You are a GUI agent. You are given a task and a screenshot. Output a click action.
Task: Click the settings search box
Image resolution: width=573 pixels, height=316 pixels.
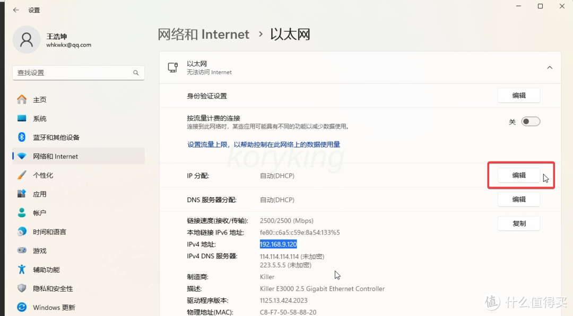point(78,73)
